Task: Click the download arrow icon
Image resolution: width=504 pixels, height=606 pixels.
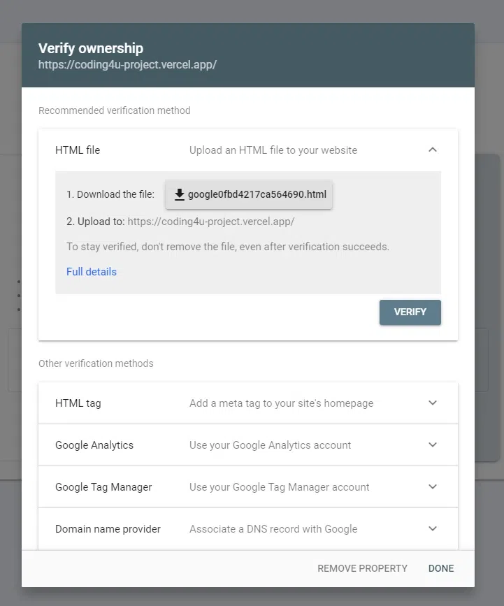Action: tap(180, 194)
